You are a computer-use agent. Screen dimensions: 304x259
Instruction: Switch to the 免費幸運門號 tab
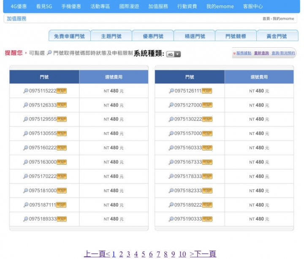pyautogui.click(x=69, y=35)
